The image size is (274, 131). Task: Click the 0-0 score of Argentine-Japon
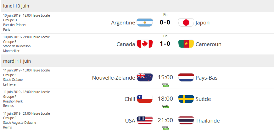pos(165,23)
